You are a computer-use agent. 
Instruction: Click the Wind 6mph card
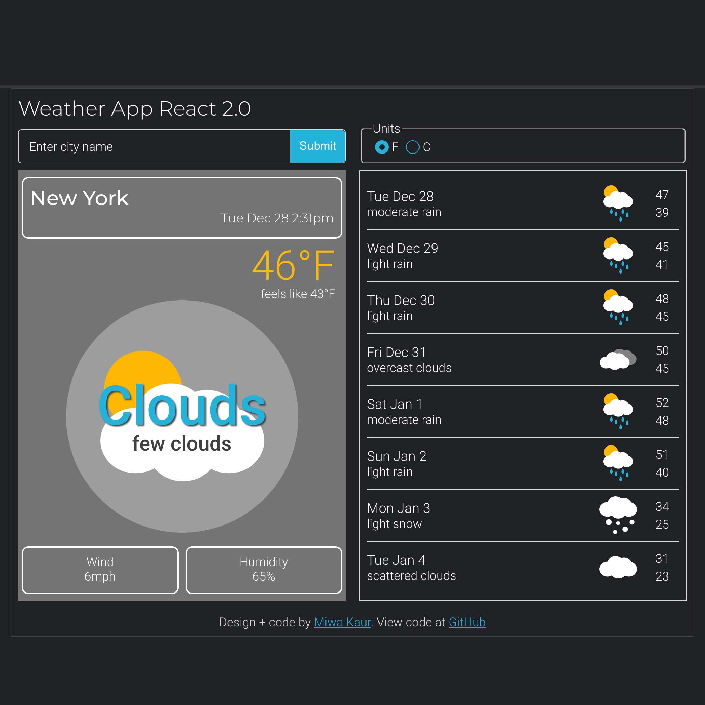point(100,570)
